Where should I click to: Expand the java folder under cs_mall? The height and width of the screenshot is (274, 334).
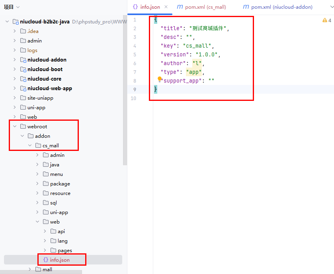coord(37,165)
